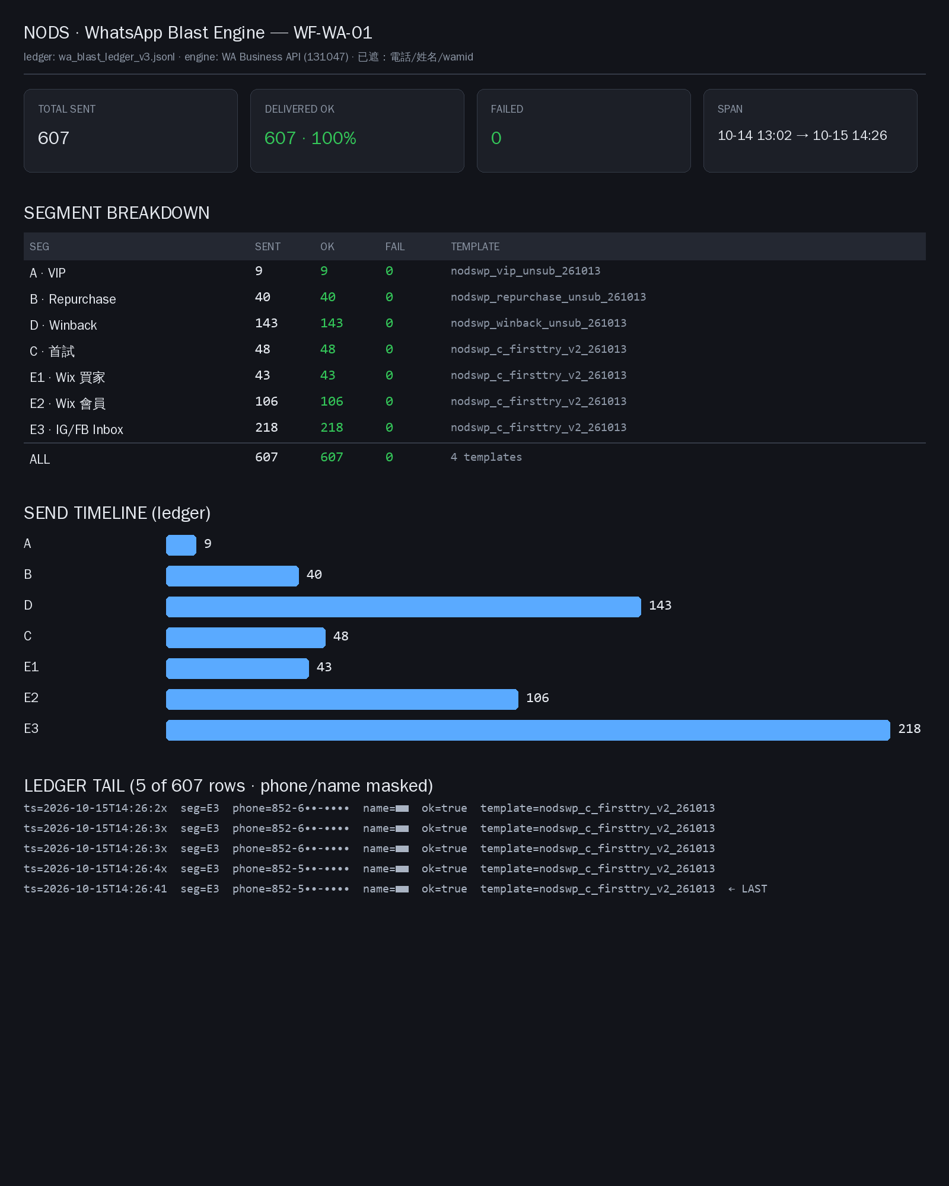Select the 'D · Winback' segment row label
This screenshot has width=949, height=1186.
[x=63, y=325]
